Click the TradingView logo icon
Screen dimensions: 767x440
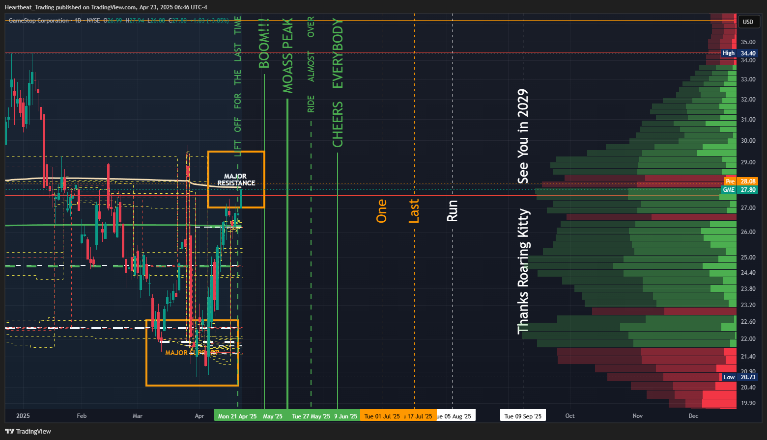coord(9,431)
